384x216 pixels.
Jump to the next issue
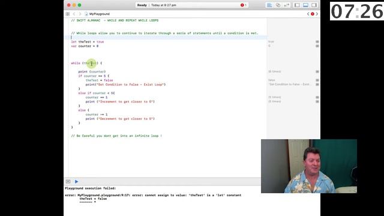click(317, 14)
